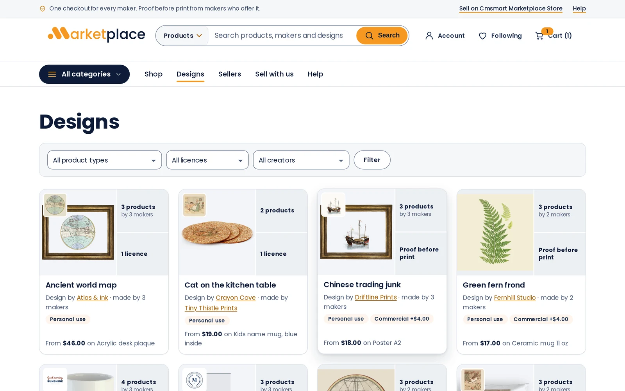Click the Marketplace logo
625x391 pixels.
pyautogui.click(x=96, y=35)
